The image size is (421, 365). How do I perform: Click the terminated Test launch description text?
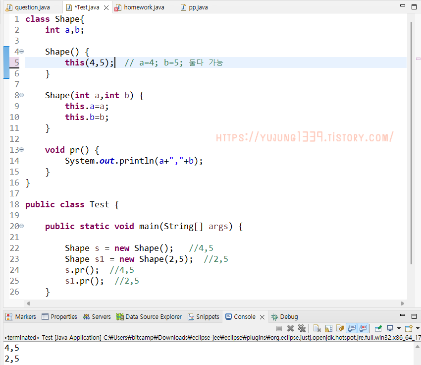click(212, 337)
